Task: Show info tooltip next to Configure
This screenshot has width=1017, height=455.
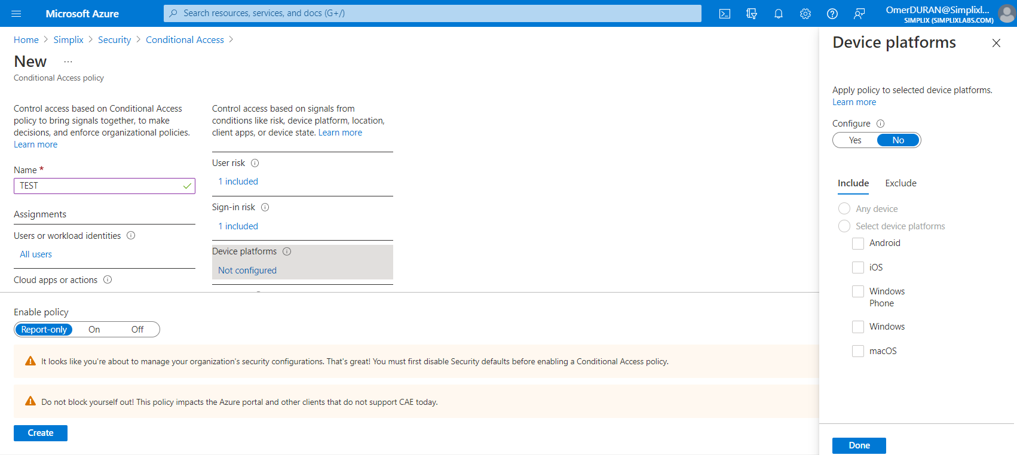Action: [880, 124]
